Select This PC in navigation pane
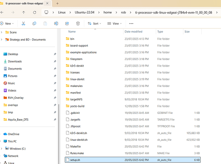This screenshot has width=221, height=164. (12, 141)
